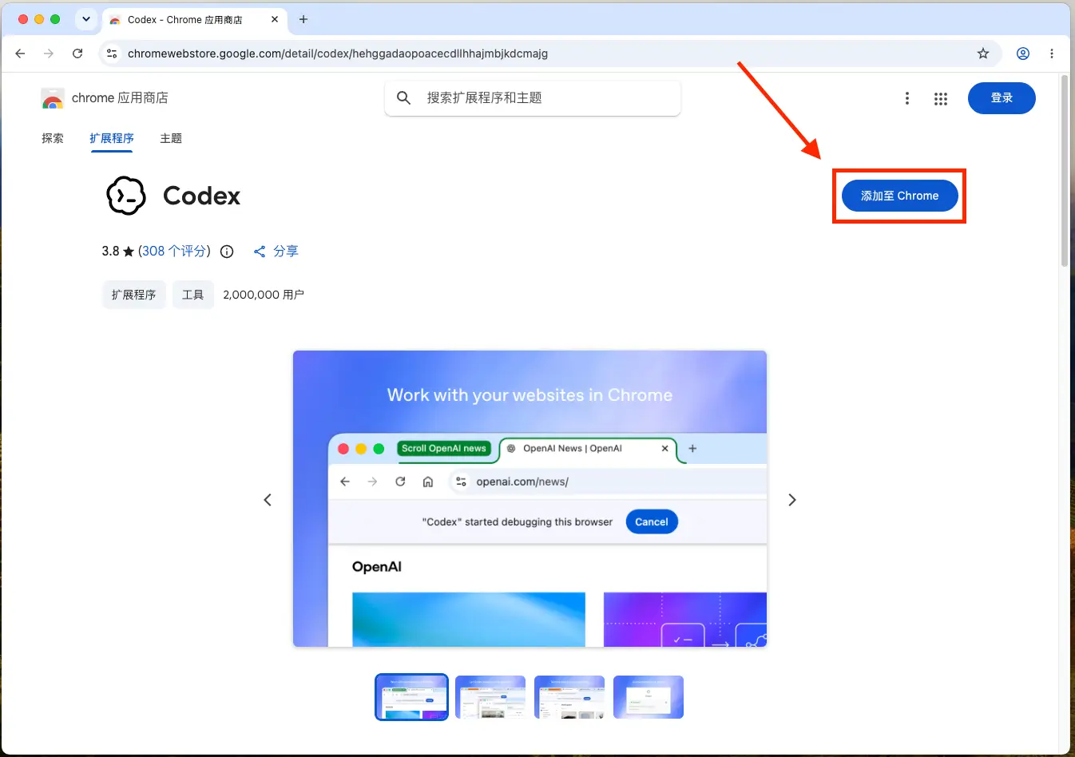Viewport: 1075px width, 757px height.
Task: Click the rating info icon
Action: [x=227, y=252]
